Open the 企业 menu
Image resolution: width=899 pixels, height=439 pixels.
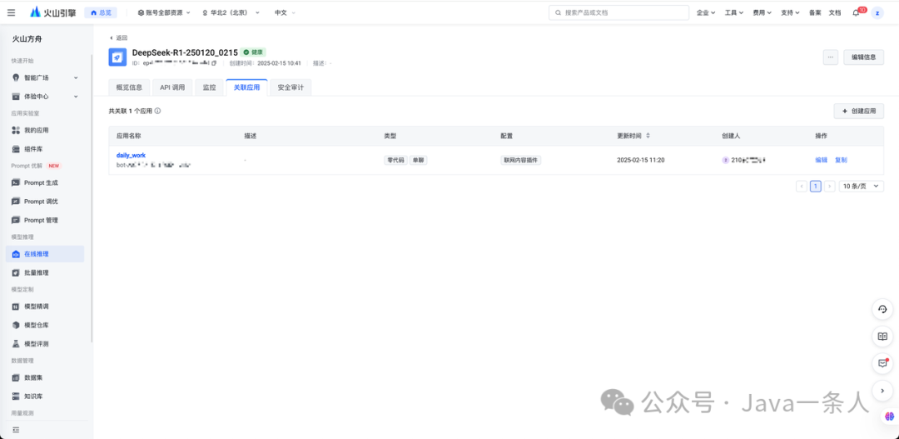pyautogui.click(x=706, y=12)
